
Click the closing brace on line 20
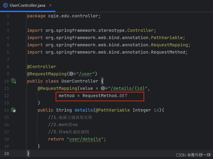point(28,154)
